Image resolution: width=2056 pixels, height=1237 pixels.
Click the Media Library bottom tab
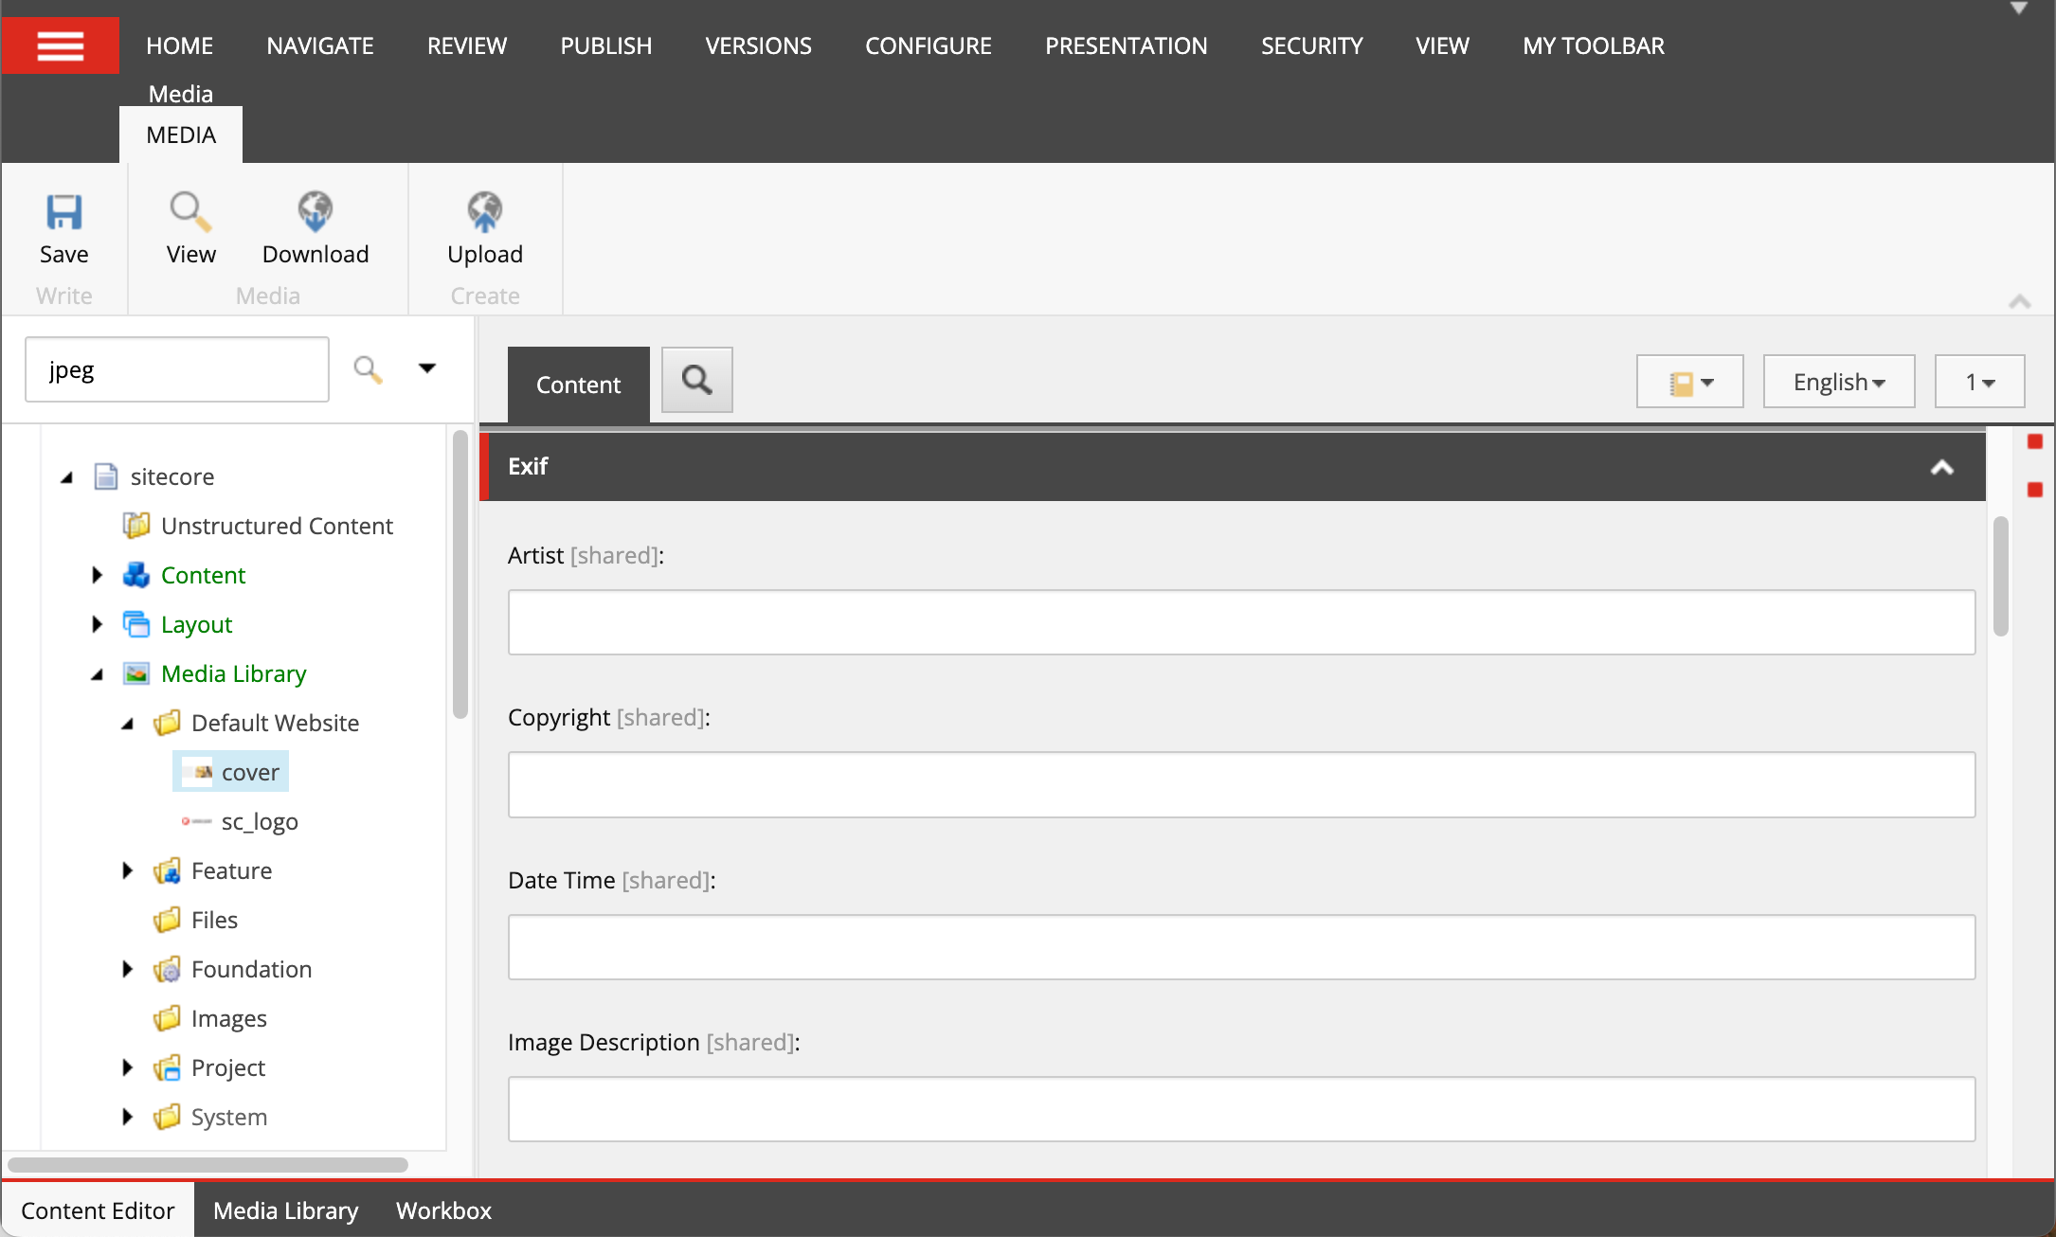click(x=285, y=1210)
